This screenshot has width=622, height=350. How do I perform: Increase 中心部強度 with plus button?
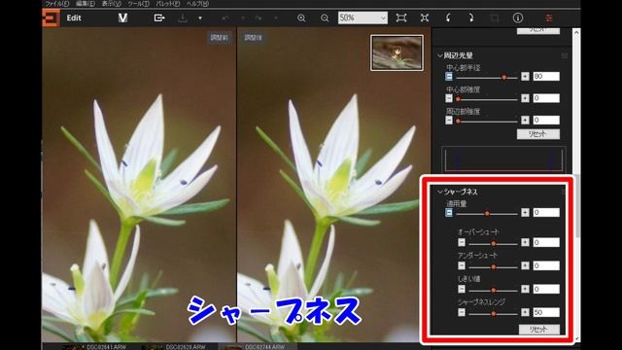(525, 98)
